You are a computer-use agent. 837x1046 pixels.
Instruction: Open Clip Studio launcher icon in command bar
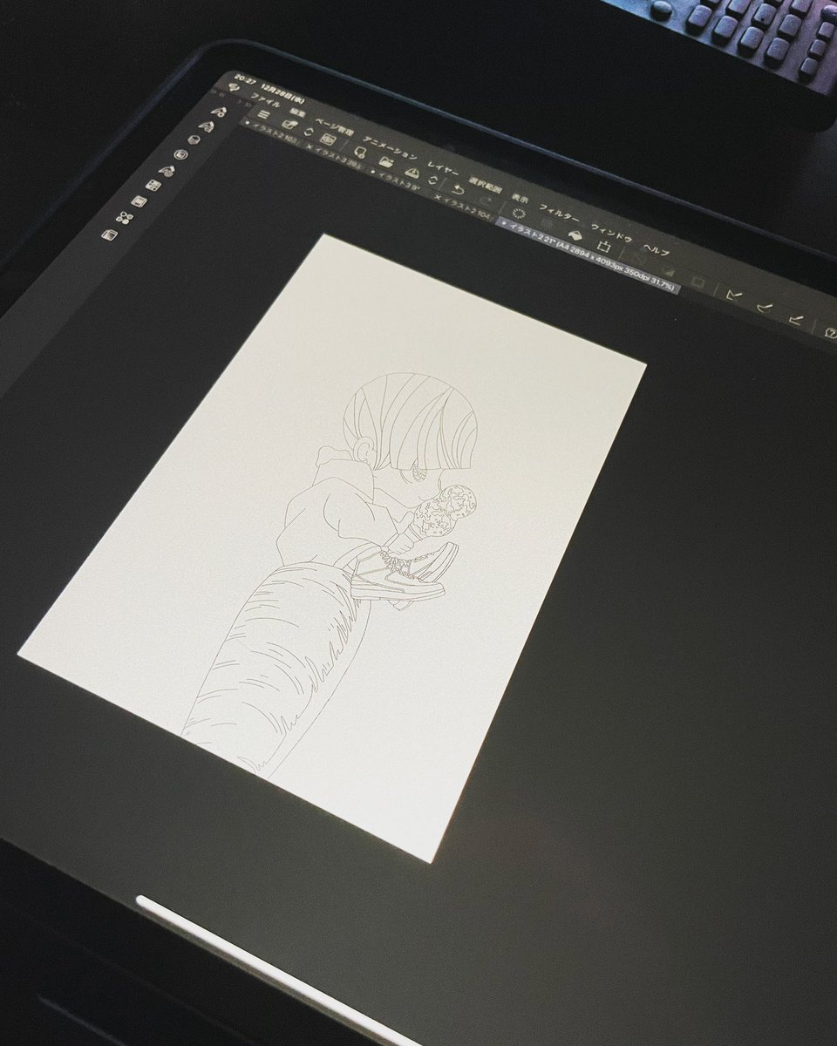328,139
